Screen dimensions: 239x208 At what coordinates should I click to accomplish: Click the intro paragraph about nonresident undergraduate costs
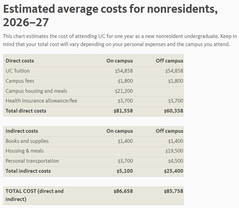119,40
